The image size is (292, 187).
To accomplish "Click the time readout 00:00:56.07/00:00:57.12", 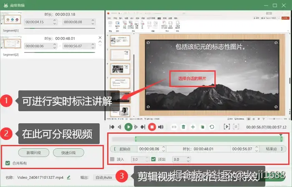I will (x=266, y=127).
